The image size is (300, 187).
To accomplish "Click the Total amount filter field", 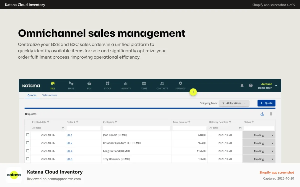I will (x=189, y=128).
